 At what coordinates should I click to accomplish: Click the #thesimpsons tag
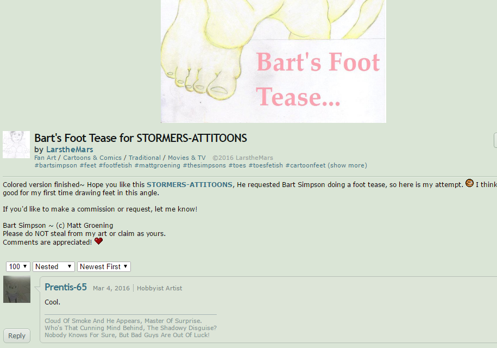click(204, 165)
